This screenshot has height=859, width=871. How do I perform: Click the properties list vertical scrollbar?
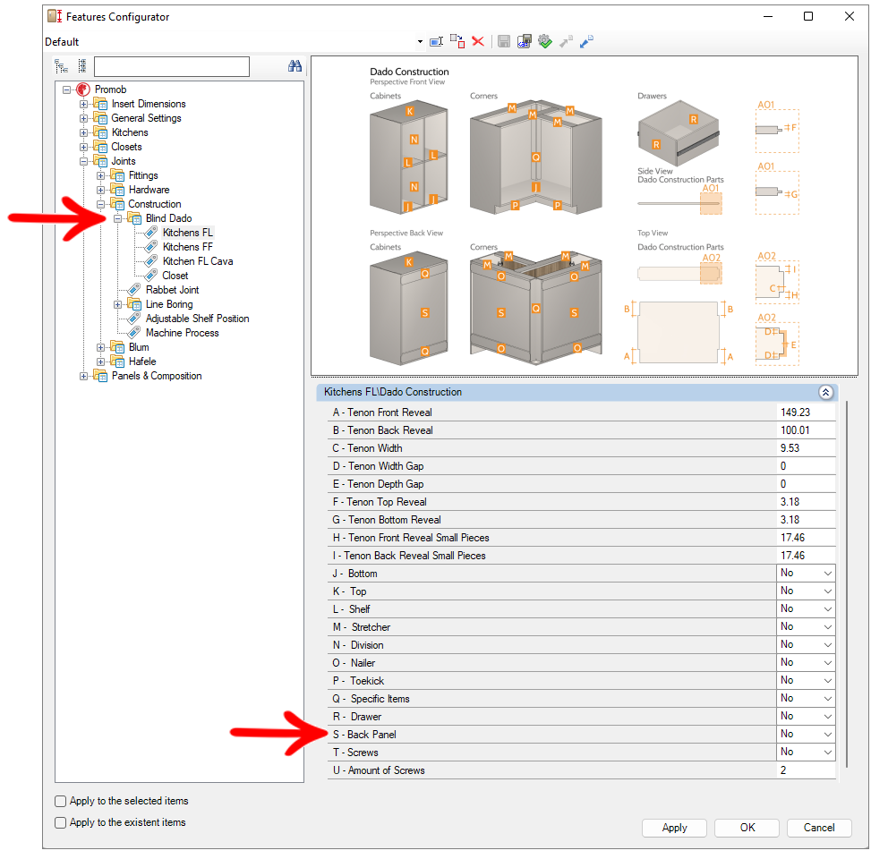click(x=847, y=583)
